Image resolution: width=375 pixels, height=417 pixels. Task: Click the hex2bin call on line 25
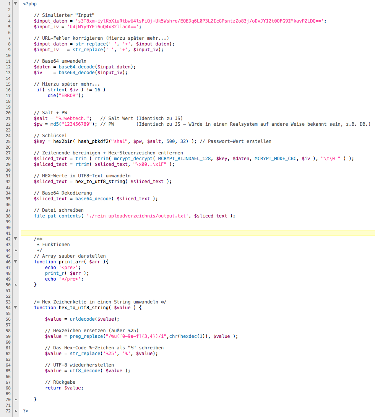pos(63,141)
